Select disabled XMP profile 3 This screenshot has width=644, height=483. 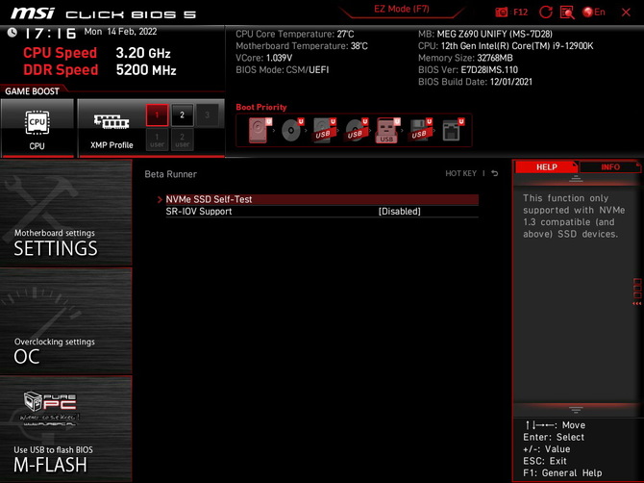pos(207,114)
